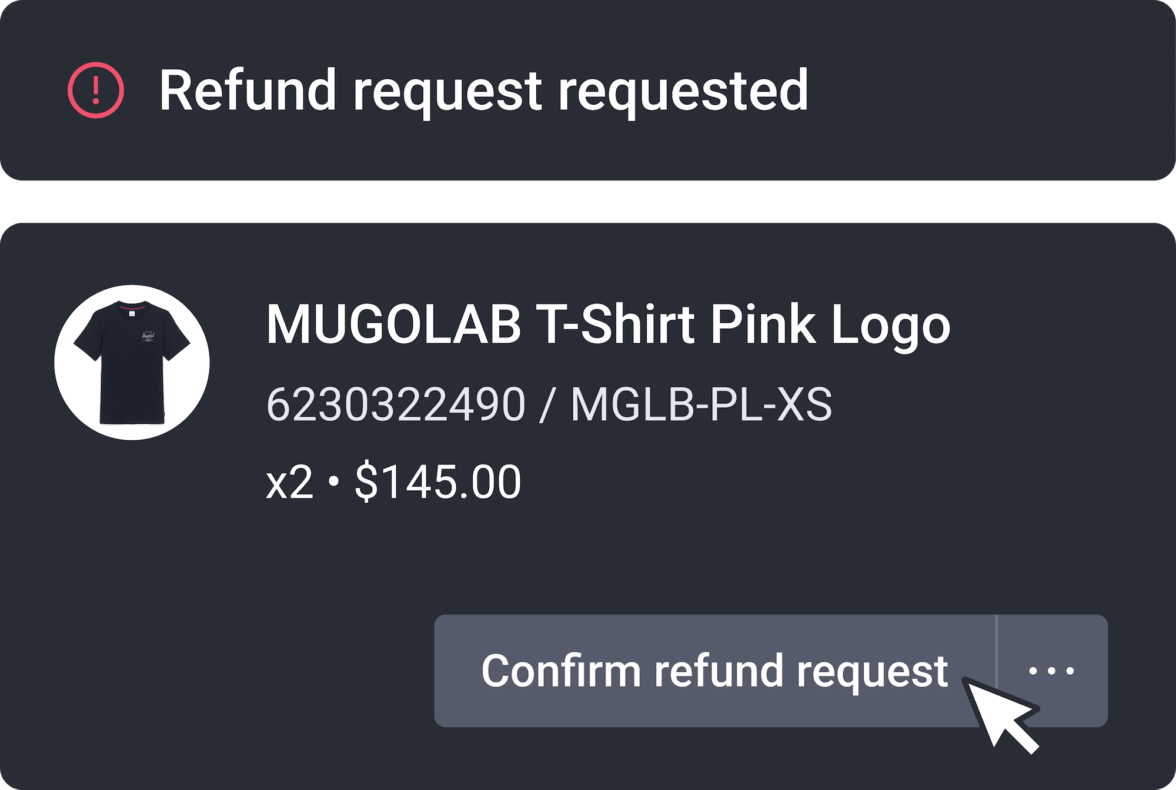Click the divider beside the three-dot button

pos(997,671)
